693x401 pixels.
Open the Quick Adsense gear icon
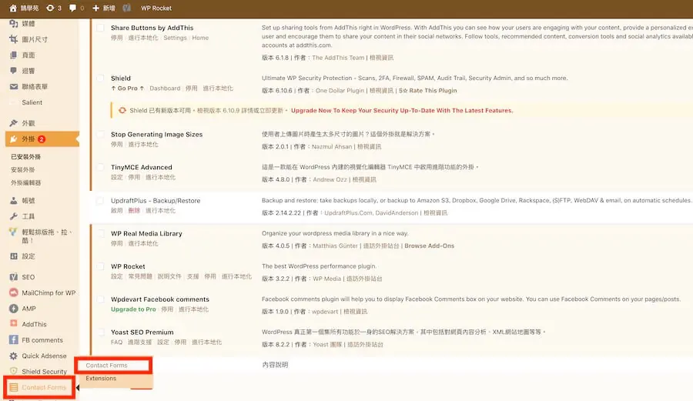click(14, 356)
